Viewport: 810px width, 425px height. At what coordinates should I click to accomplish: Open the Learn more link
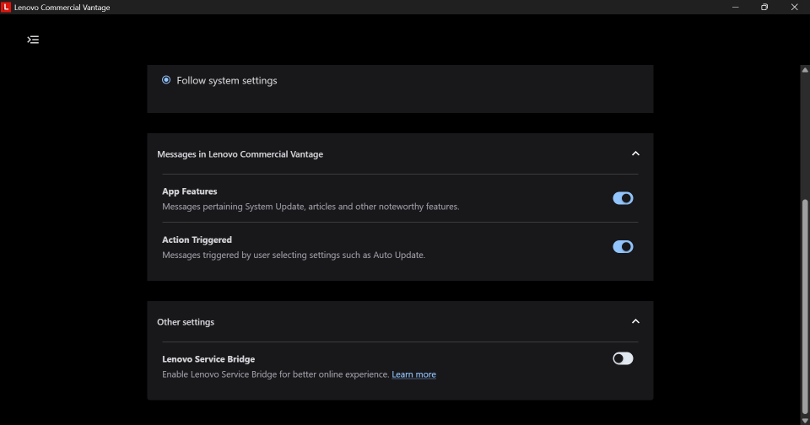413,374
